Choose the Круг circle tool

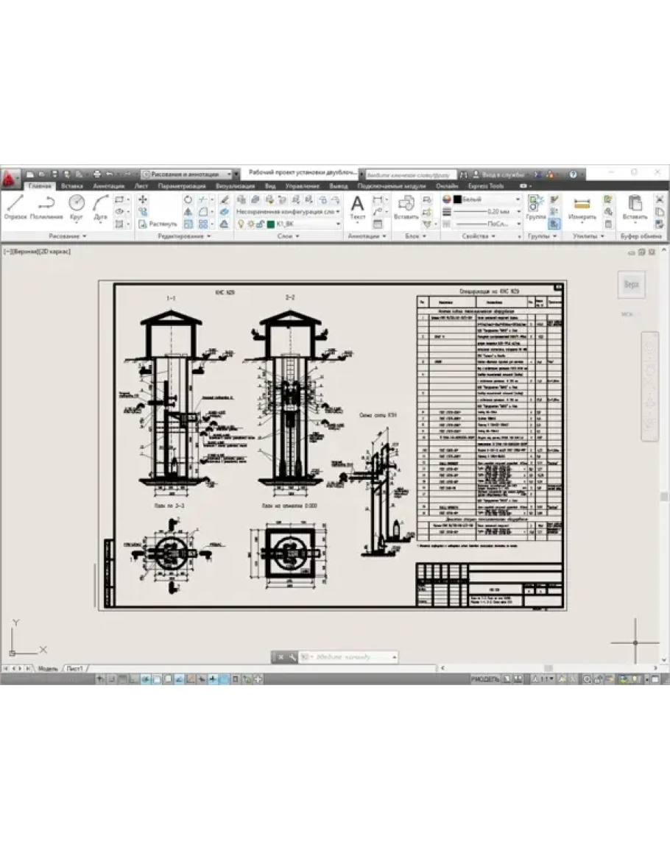point(77,208)
